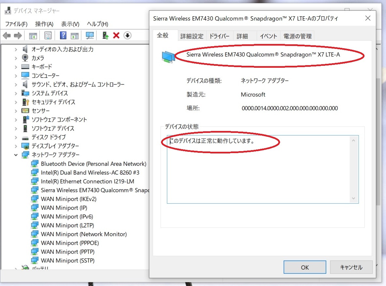The height and width of the screenshot is (286, 386).
Task: Click inside the デバイスの状態 text box
Action: [x=263, y=169]
